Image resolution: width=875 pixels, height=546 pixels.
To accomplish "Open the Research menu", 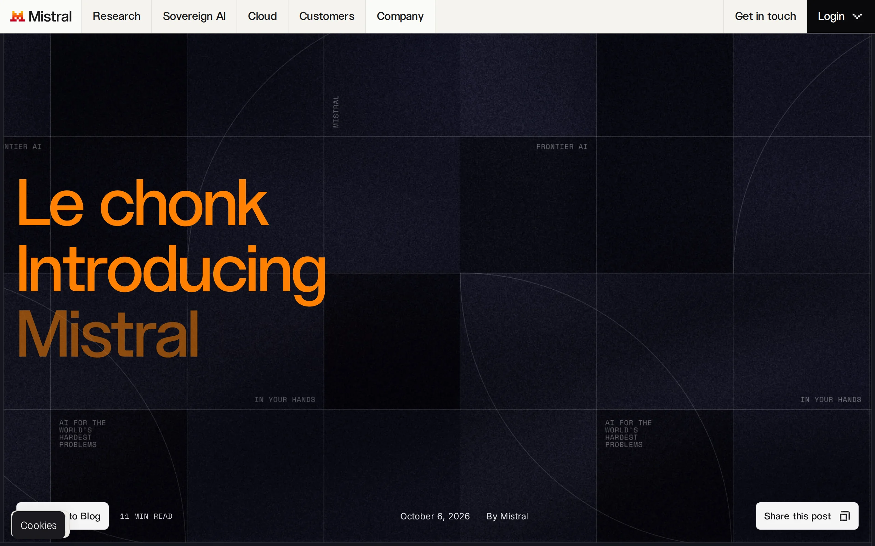I will (x=117, y=16).
